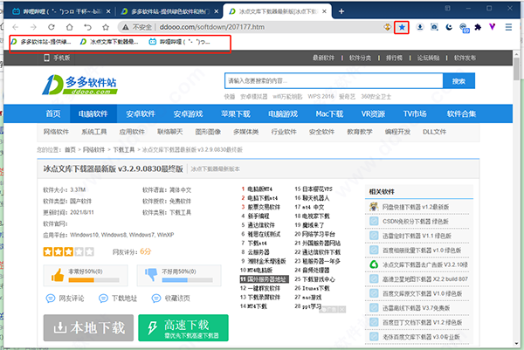Open the 排行榜 link in the top bar
The width and height of the screenshot is (524, 350).
pyautogui.click(x=395, y=58)
